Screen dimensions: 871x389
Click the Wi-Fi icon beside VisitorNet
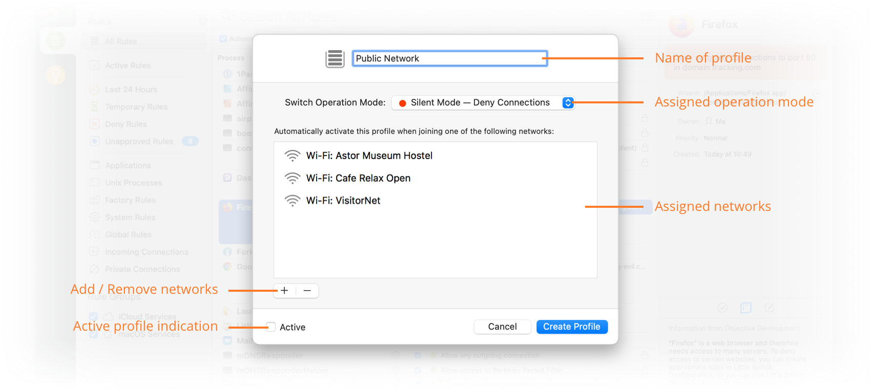tap(293, 201)
